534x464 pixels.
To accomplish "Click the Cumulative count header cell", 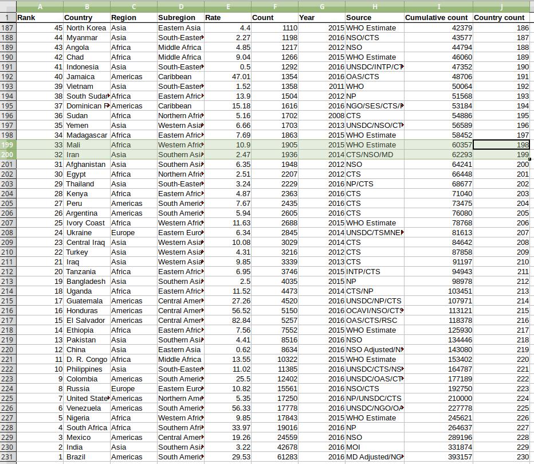I will 439,18.
